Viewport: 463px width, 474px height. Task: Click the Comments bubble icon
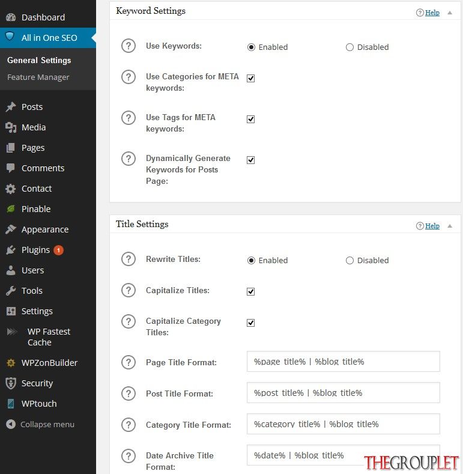11,168
